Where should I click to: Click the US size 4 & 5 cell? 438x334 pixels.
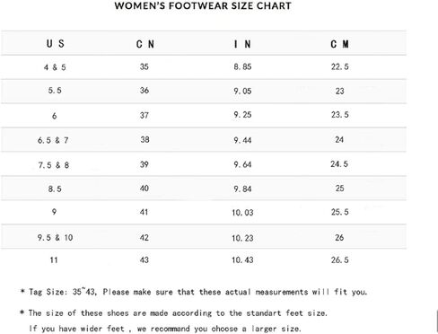(x=55, y=67)
